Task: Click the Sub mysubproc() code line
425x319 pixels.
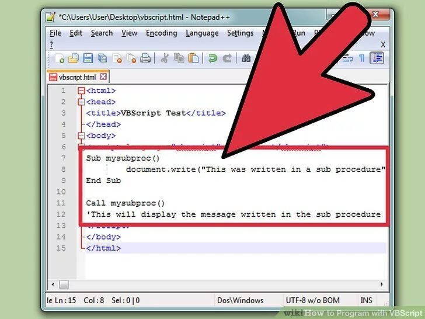Action: coord(123,158)
